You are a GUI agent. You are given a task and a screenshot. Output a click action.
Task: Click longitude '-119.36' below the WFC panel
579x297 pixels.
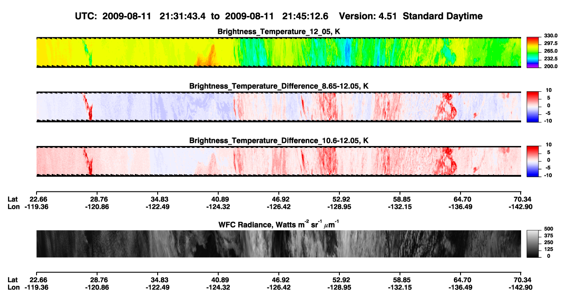click(x=36, y=287)
